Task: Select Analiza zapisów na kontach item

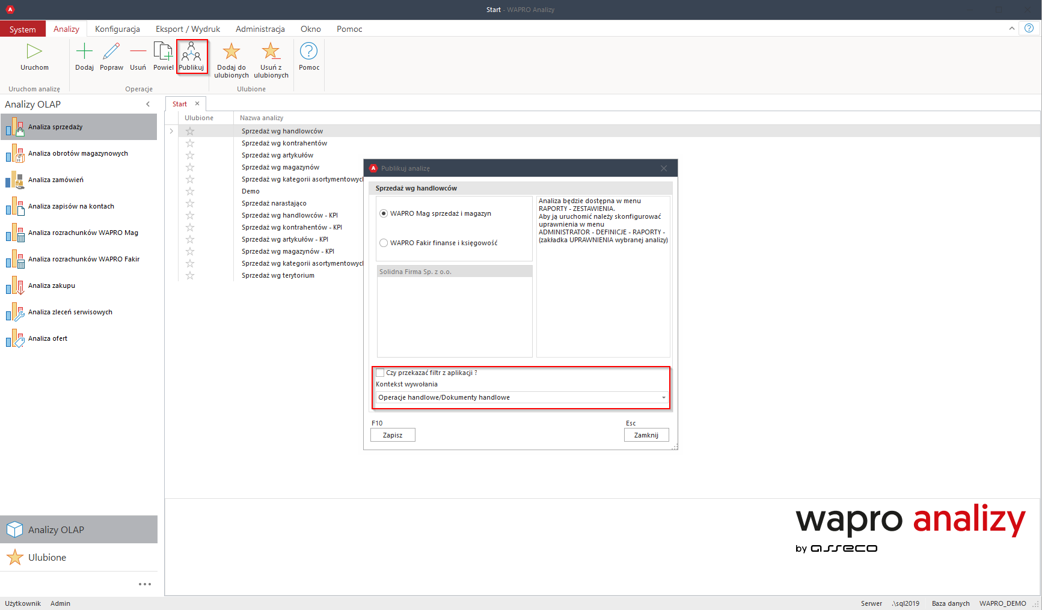Action: (x=79, y=206)
